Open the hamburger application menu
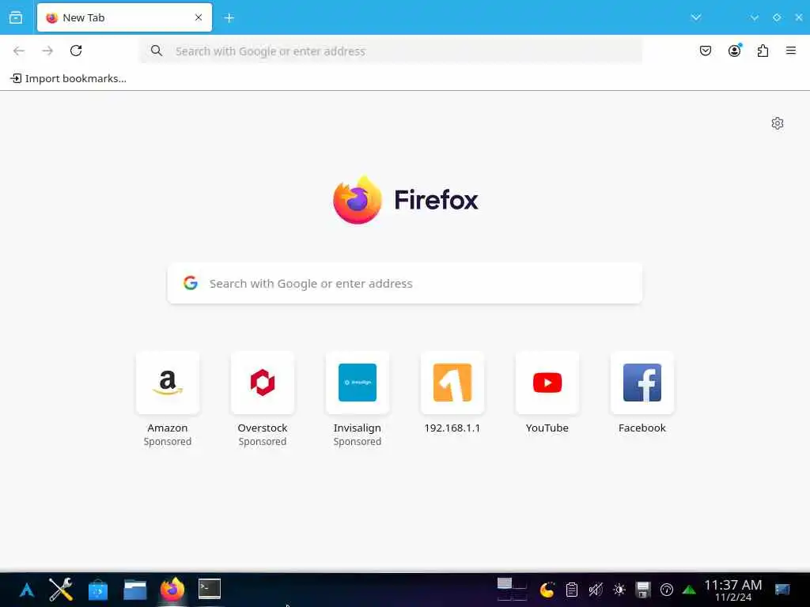The width and height of the screenshot is (810, 607). [791, 51]
